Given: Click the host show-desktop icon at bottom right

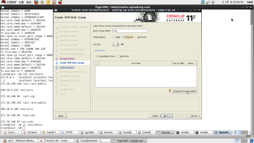Looking at the screenshot, I should (252, 141).
